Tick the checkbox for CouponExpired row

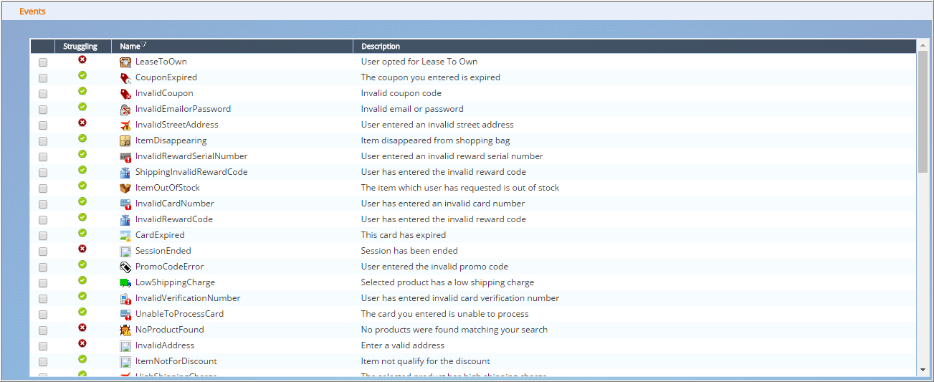43,78
